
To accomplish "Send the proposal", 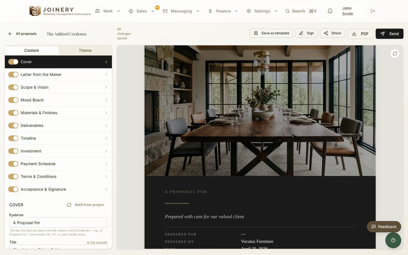I will (390, 33).
